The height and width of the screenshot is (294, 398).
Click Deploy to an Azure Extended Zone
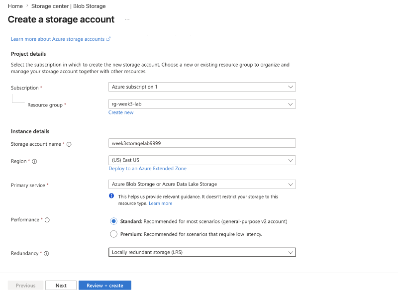point(147,169)
